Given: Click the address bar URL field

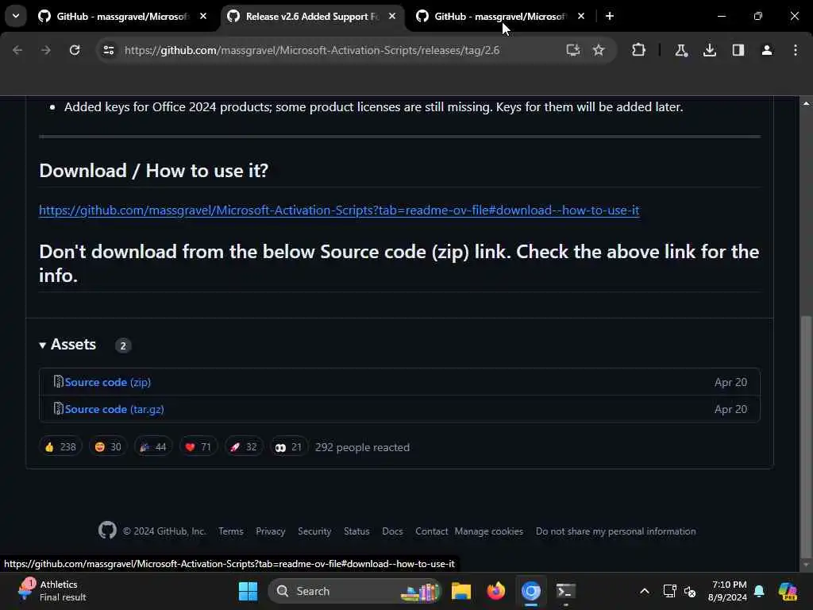Looking at the screenshot, I should pos(311,50).
